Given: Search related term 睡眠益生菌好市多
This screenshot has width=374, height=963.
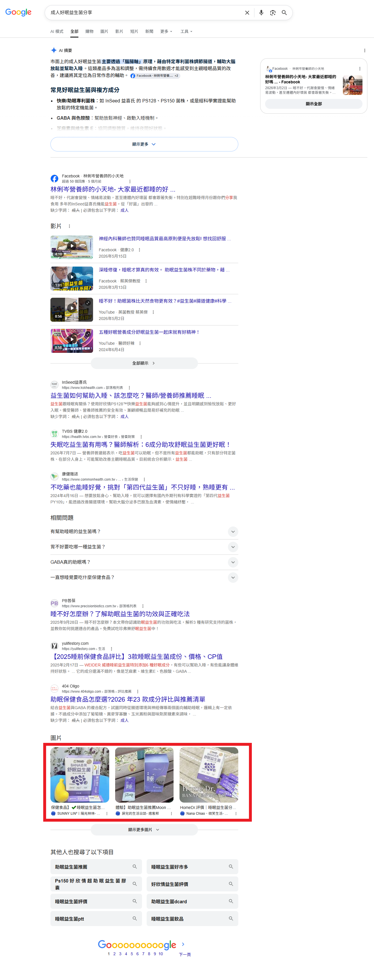Looking at the screenshot, I should coord(192,867).
